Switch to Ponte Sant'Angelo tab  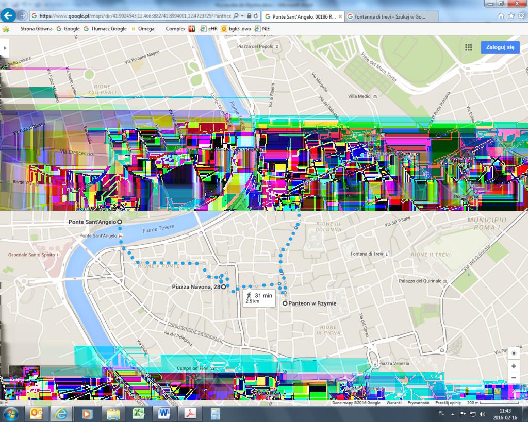[x=303, y=16]
